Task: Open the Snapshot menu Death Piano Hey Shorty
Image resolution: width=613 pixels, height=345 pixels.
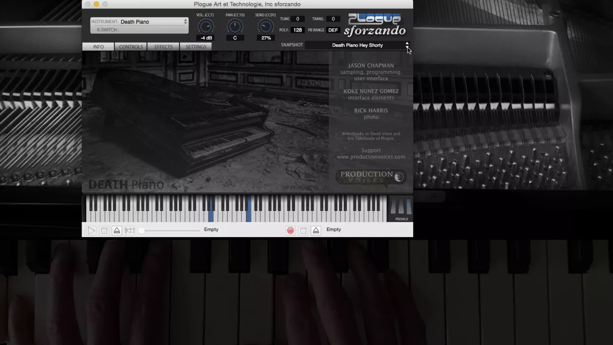Action: [x=357, y=45]
